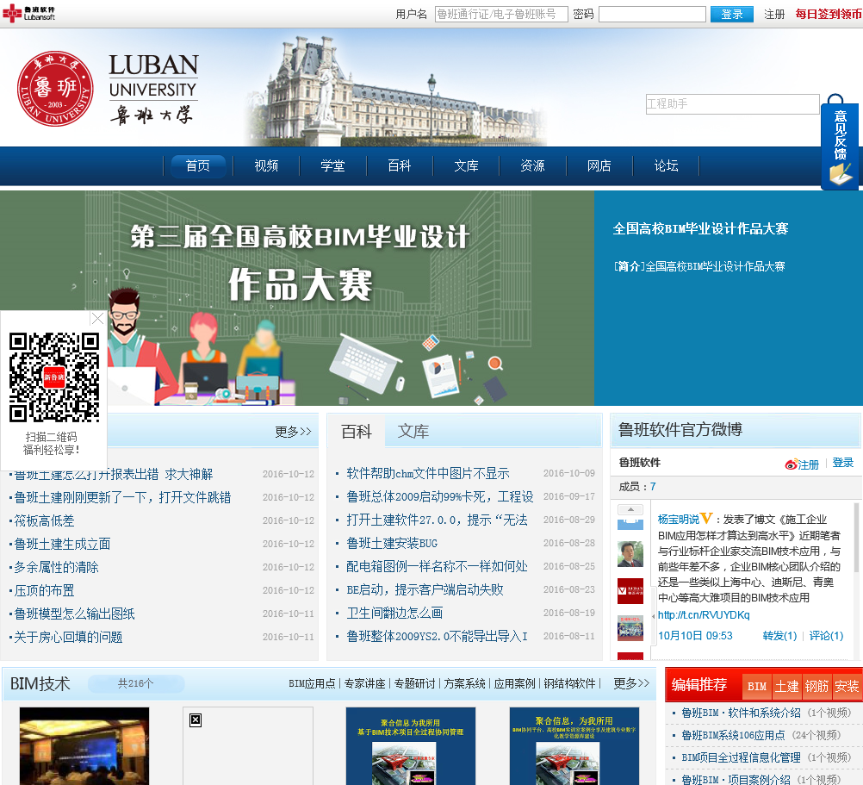The width and height of the screenshot is (863, 785).
Task: Click the conference hall video thumbnail
Action: point(84,746)
